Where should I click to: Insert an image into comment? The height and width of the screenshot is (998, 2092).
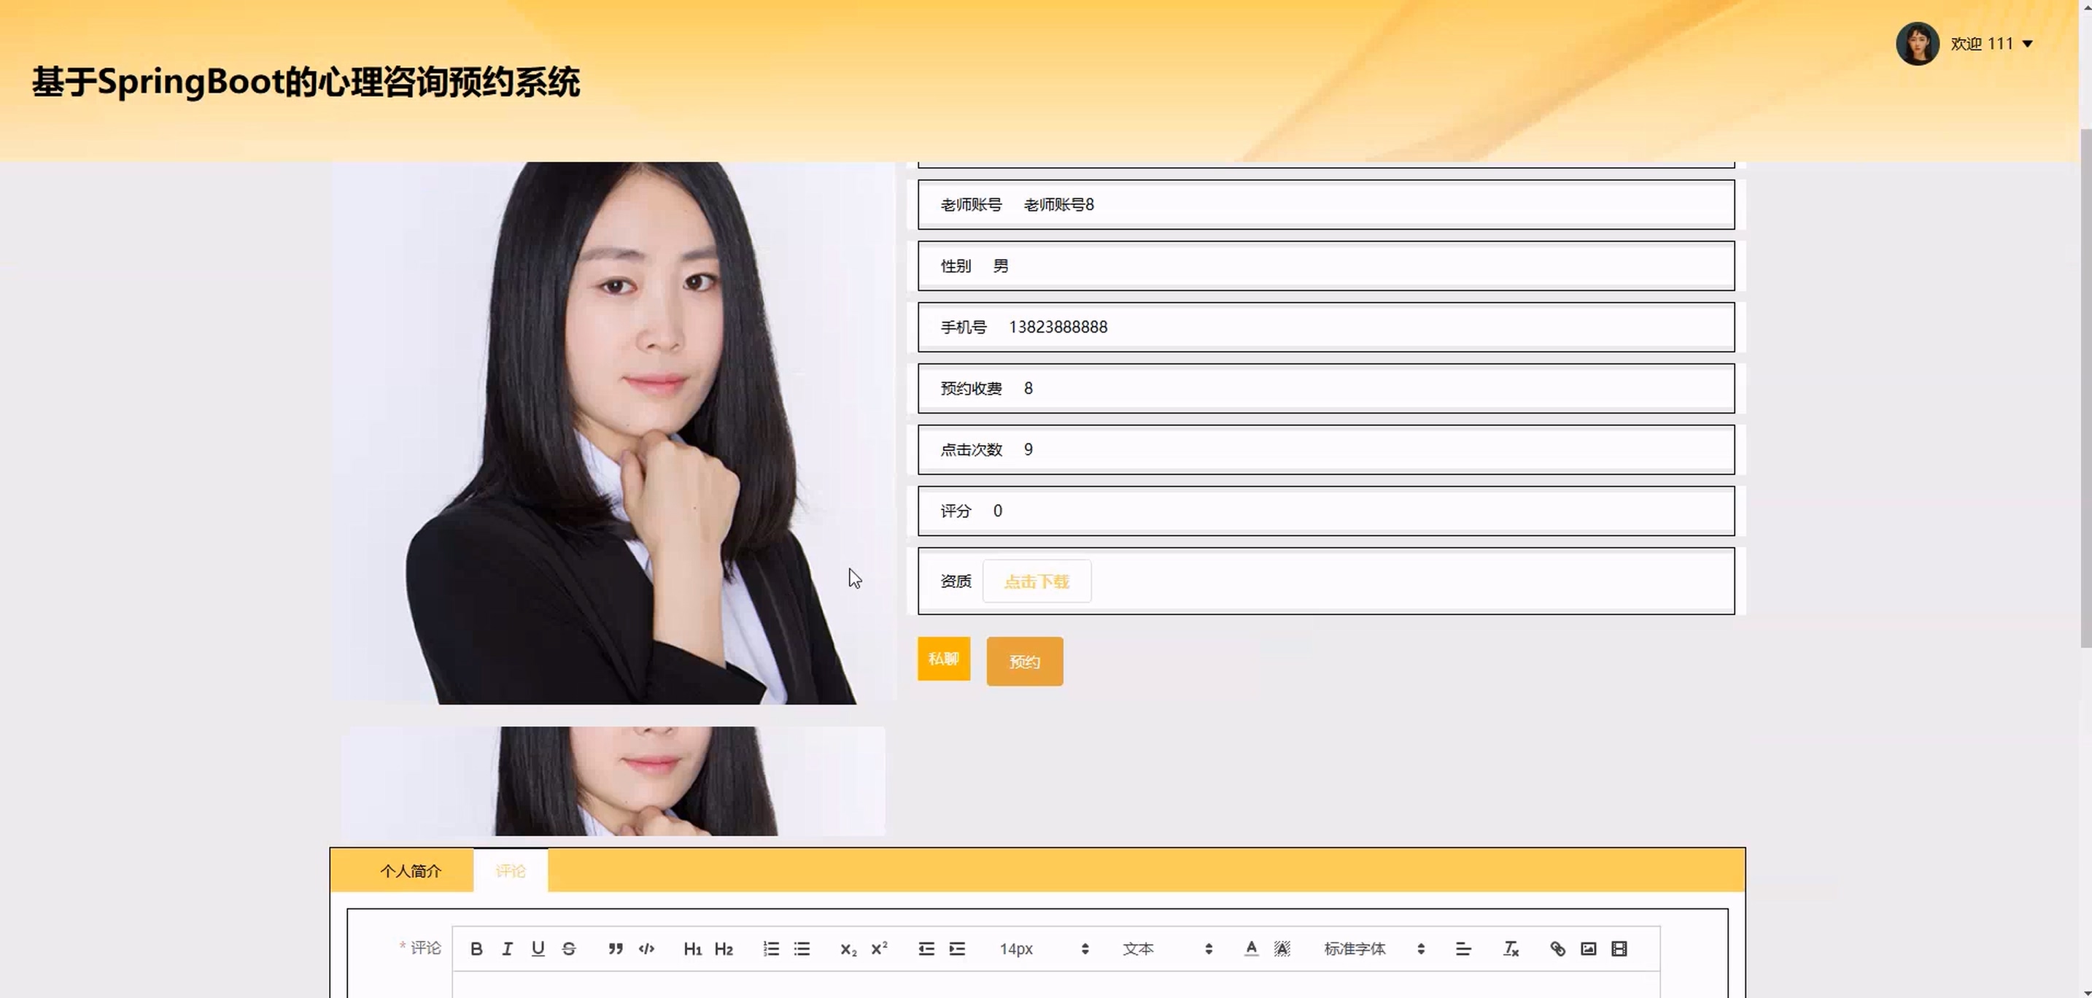point(1588,948)
